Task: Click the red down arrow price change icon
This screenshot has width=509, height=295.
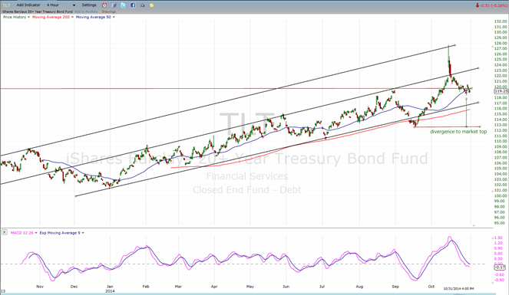Action: [478, 5]
